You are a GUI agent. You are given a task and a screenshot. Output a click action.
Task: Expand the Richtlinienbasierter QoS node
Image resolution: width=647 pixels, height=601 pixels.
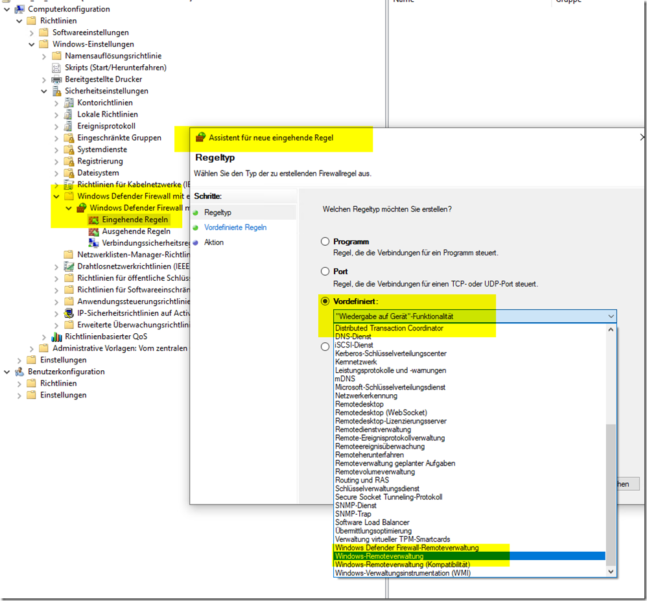tap(44, 337)
